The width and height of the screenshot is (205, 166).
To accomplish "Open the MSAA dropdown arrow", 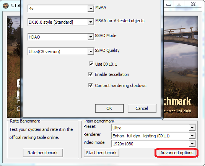I will (91, 9).
